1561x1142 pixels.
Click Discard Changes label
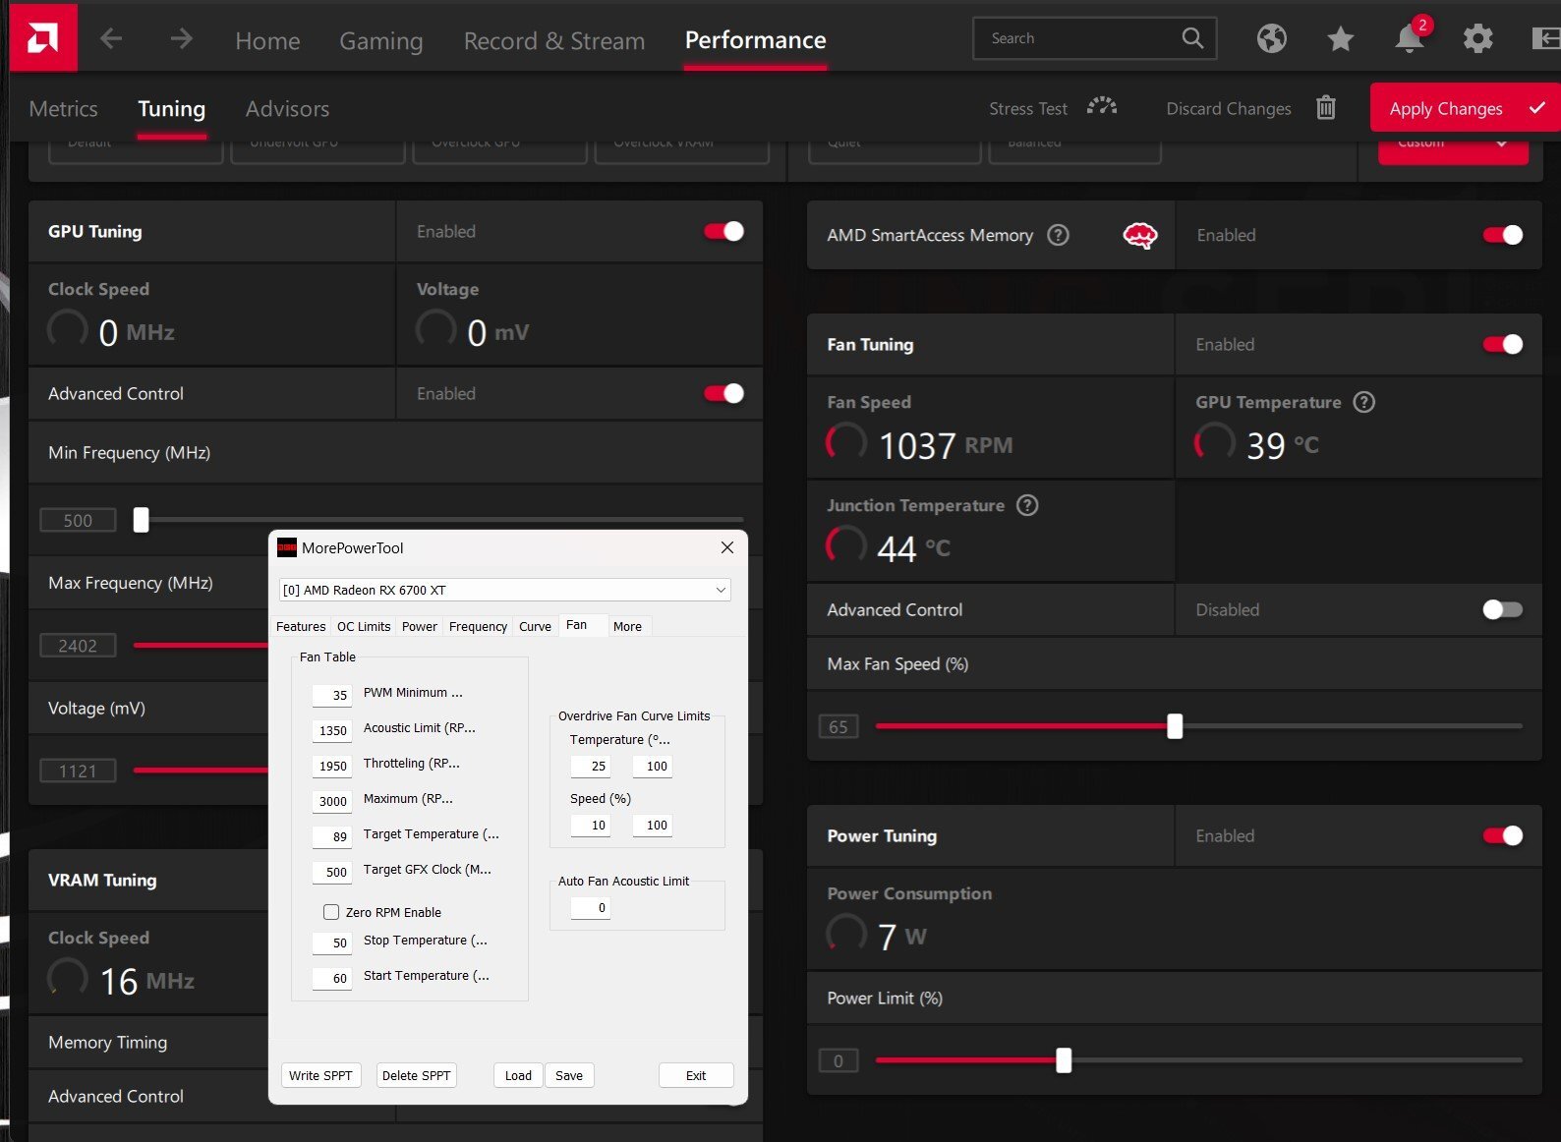[1229, 109]
